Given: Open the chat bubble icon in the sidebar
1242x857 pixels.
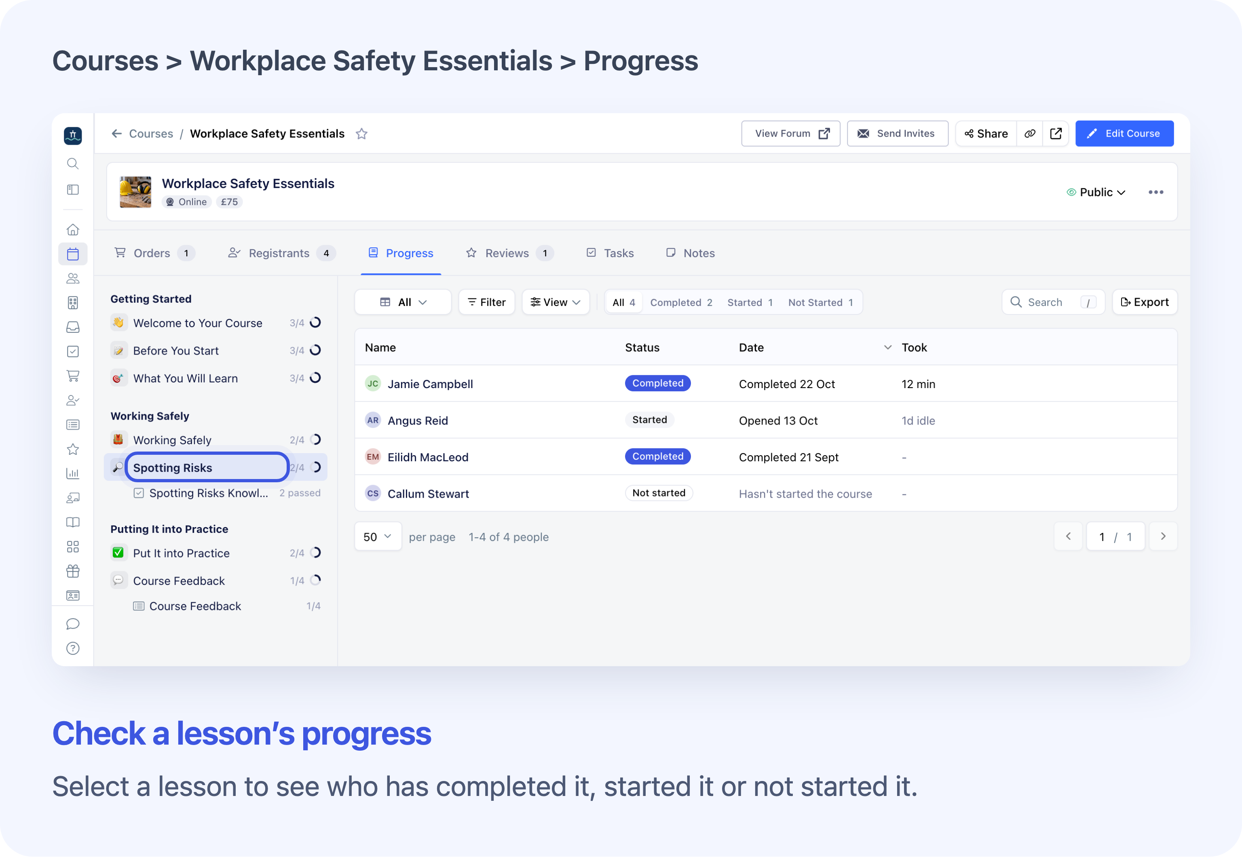Looking at the screenshot, I should pyautogui.click(x=72, y=623).
